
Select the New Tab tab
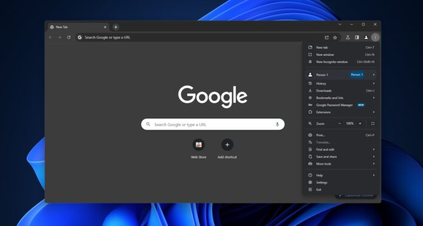[78, 27]
